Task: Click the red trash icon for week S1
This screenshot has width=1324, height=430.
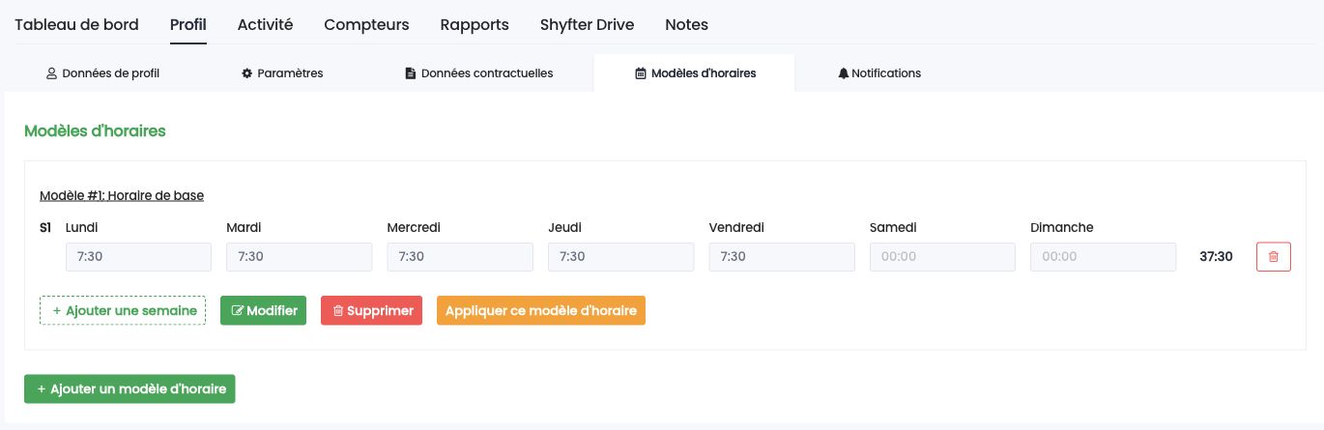Action: [x=1273, y=256]
